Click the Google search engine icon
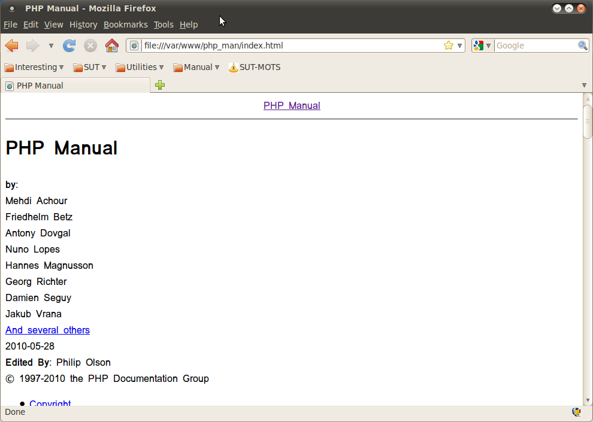 (479, 45)
